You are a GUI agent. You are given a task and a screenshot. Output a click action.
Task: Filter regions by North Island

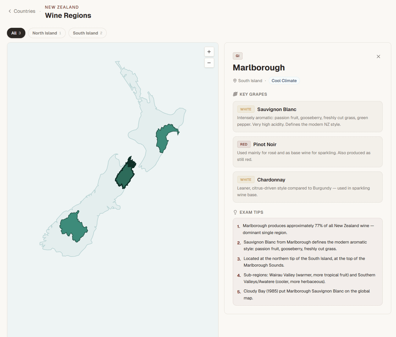coord(47,33)
